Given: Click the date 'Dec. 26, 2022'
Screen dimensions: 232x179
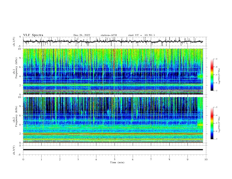Looking at the screenshot, I should point(82,35).
